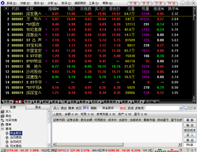Toggle the 锁定 lock button
The width and height of the screenshot is (197, 152).
tap(123, 108)
